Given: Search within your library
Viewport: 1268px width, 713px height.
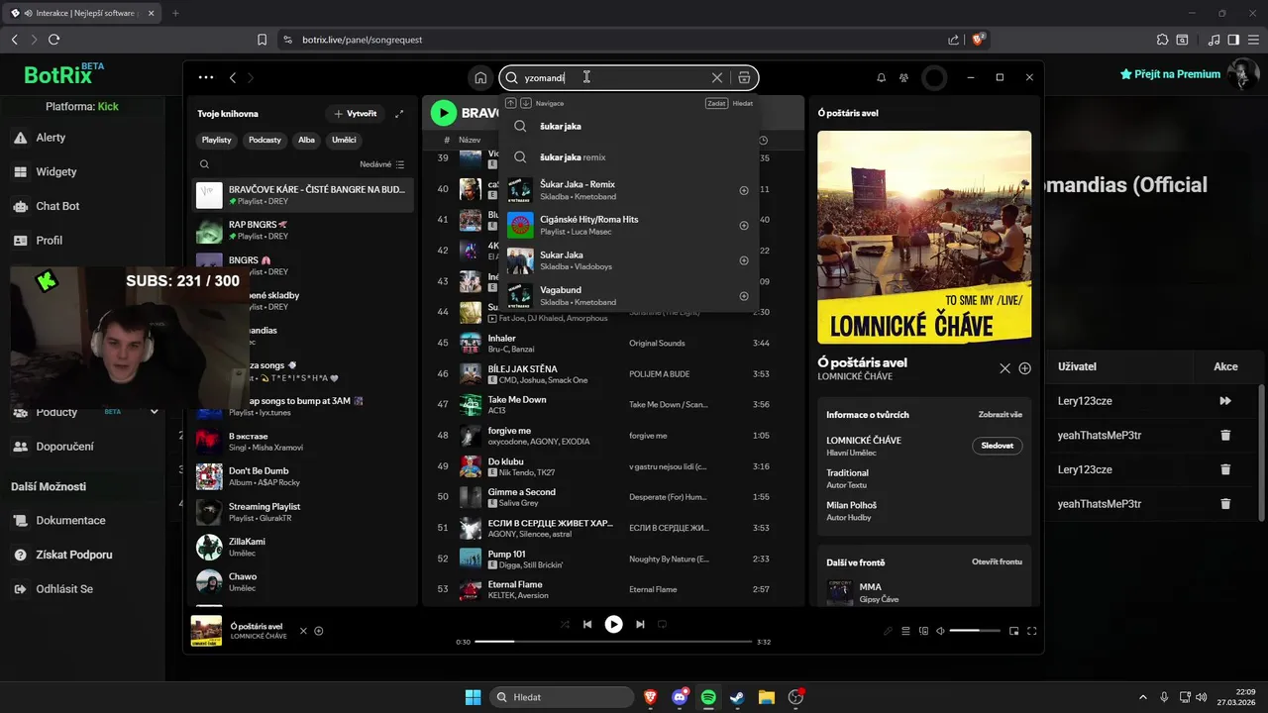Looking at the screenshot, I should (204, 164).
